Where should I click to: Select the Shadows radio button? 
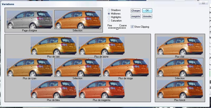point(109,10)
